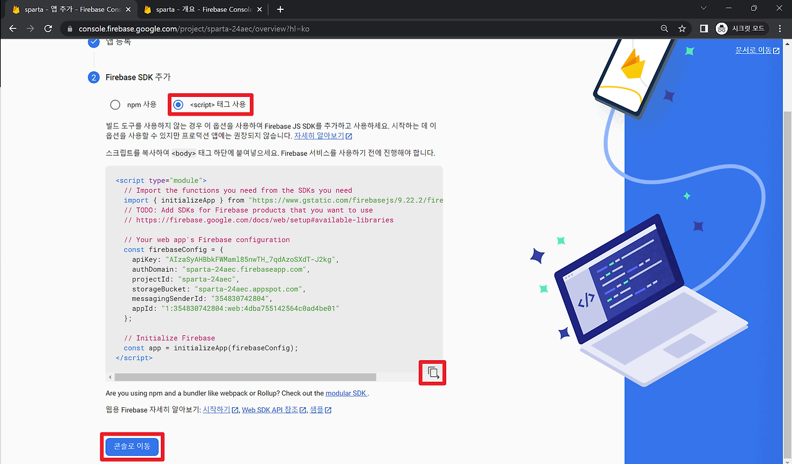Toggle the browser side panel

click(x=704, y=28)
